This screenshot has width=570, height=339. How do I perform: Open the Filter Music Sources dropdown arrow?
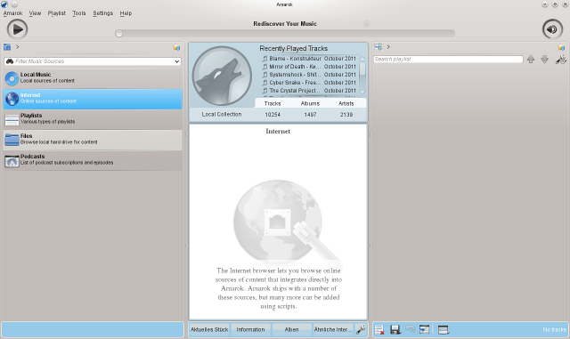pos(176,61)
